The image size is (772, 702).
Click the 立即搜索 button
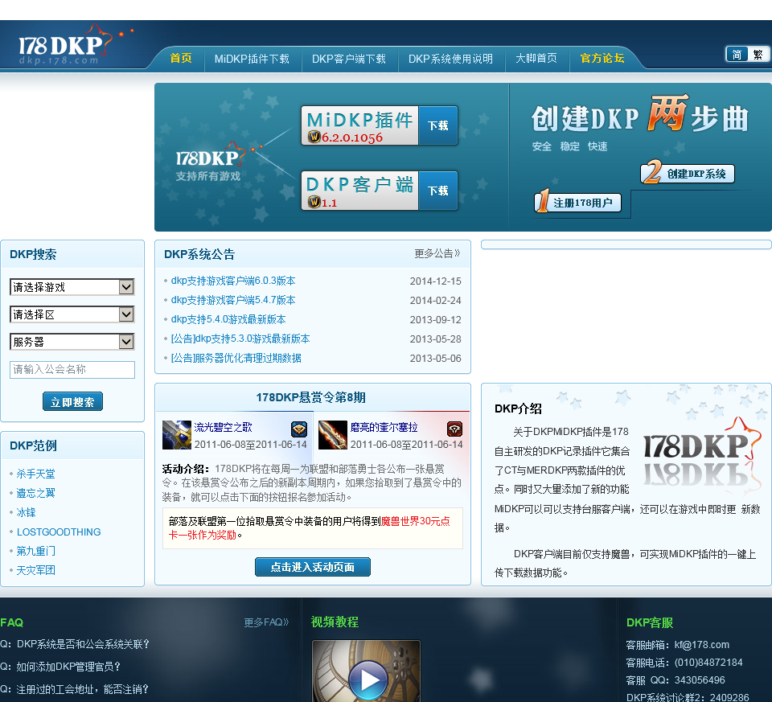coord(72,402)
